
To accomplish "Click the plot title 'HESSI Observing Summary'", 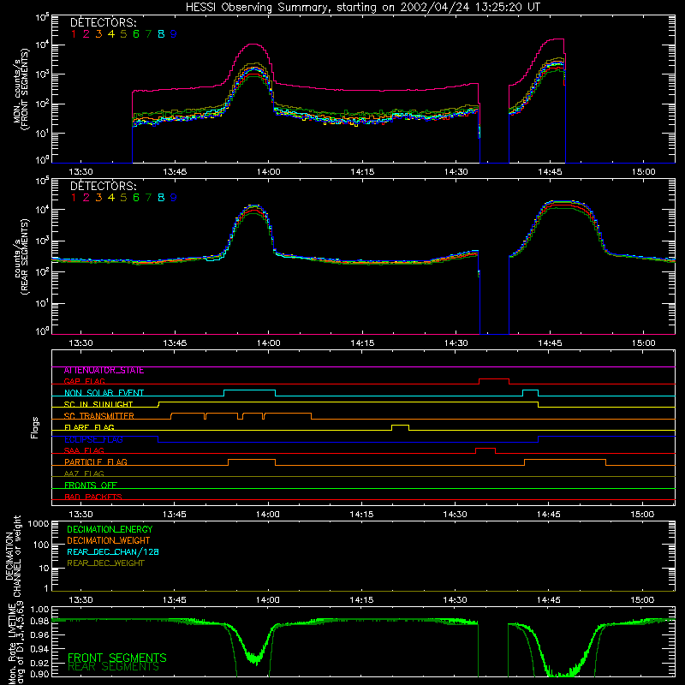I will [259, 8].
